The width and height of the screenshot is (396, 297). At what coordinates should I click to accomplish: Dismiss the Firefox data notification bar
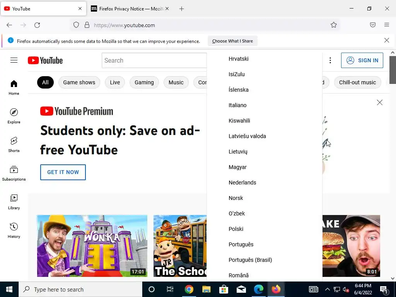pos(386,40)
